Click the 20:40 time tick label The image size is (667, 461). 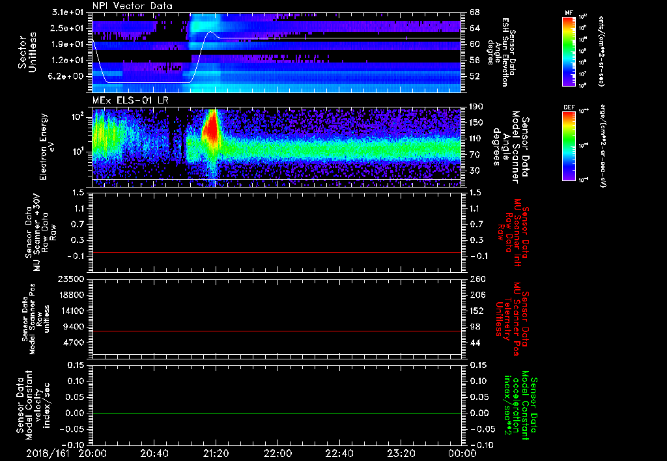point(154,453)
